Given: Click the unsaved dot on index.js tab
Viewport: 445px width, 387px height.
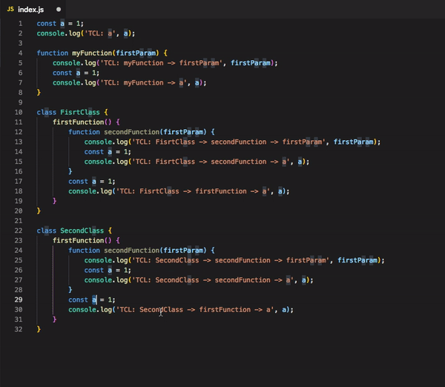Looking at the screenshot, I should [59, 10].
